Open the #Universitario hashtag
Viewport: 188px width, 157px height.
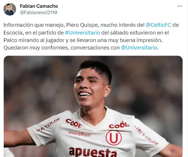[82, 32]
